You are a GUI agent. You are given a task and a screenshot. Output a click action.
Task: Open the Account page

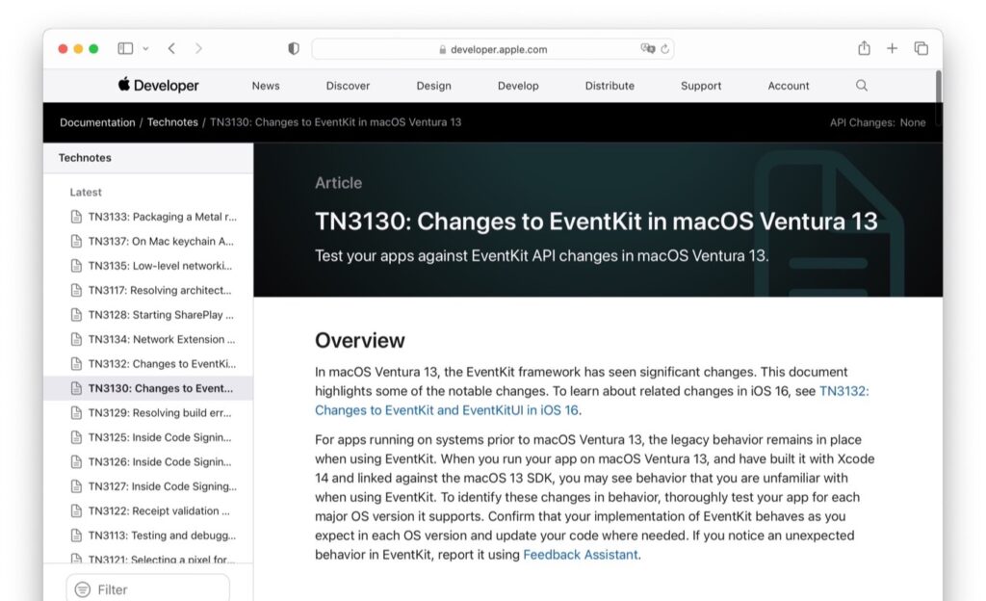[788, 86]
